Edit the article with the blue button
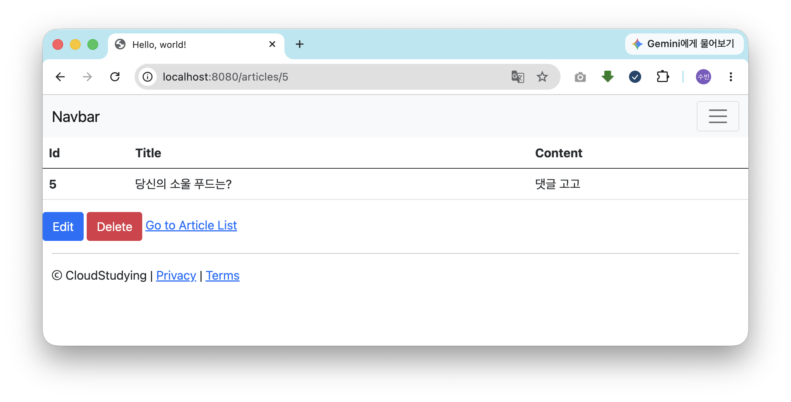Image resolution: width=791 pixels, height=402 pixels. click(63, 226)
